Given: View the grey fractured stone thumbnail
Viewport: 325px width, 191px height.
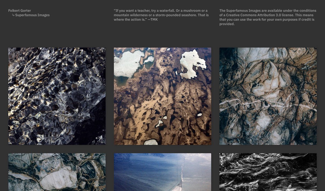Looking at the screenshot, I should click(x=57, y=172).
